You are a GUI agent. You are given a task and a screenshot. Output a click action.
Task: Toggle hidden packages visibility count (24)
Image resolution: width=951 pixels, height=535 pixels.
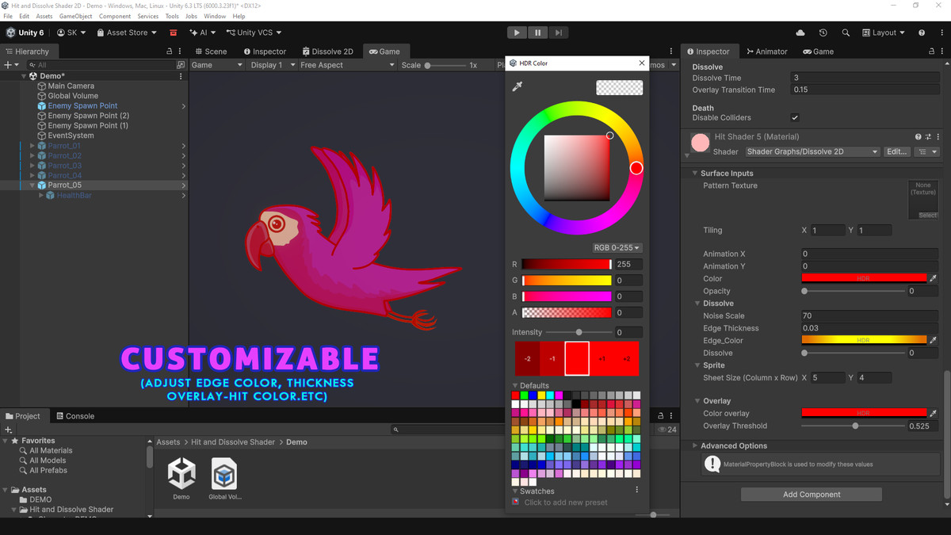pyautogui.click(x=667, y=430)
